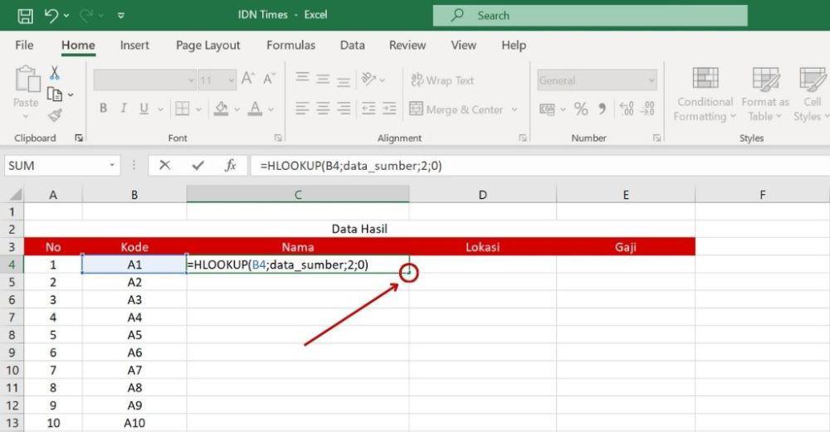Open the font name combo box

tap(144, 80)
